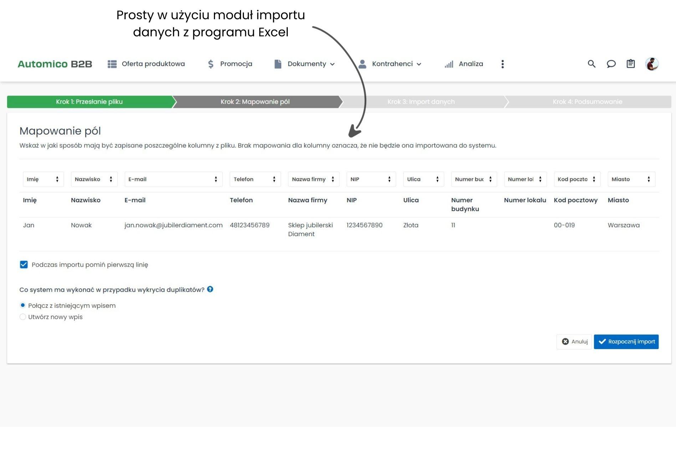
Task: Expand the Miasto mapping dropdown
Action: (631, 179)
